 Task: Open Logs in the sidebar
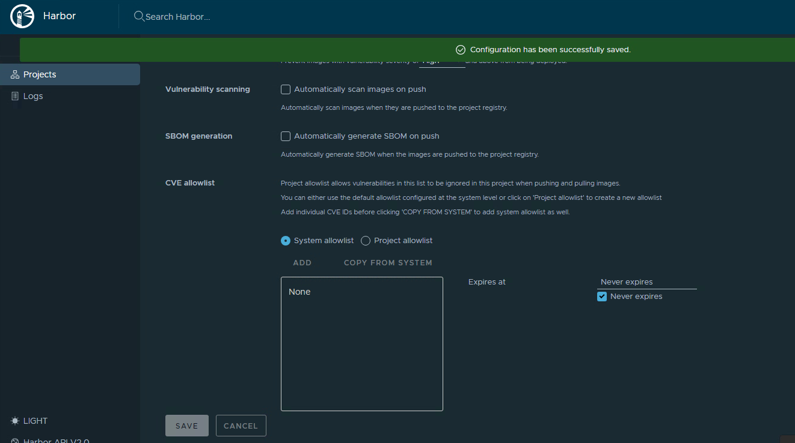(x=70, y=96)
